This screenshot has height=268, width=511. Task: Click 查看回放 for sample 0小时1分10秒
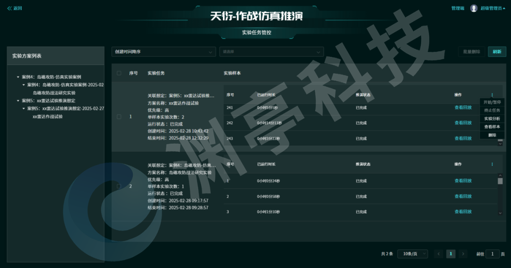(463, 212)
